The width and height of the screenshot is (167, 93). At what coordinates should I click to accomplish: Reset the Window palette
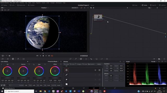121,61
